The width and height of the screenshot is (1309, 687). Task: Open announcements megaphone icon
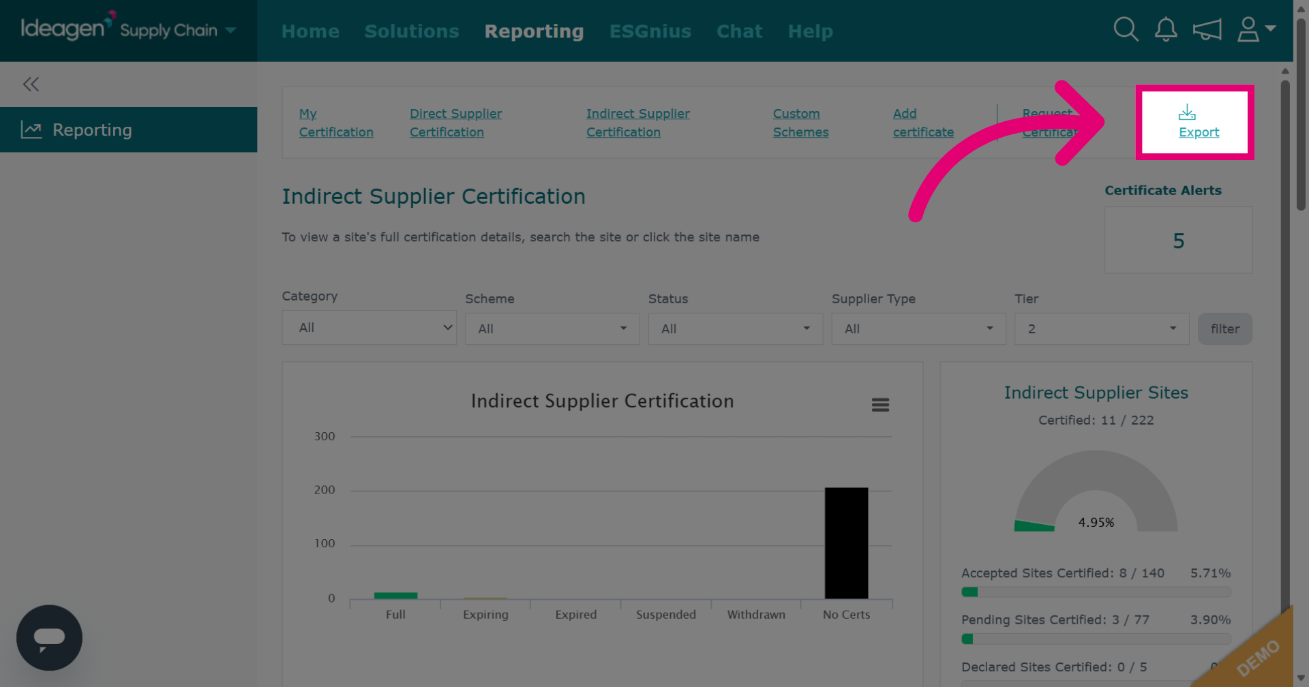coord(1207,29)
